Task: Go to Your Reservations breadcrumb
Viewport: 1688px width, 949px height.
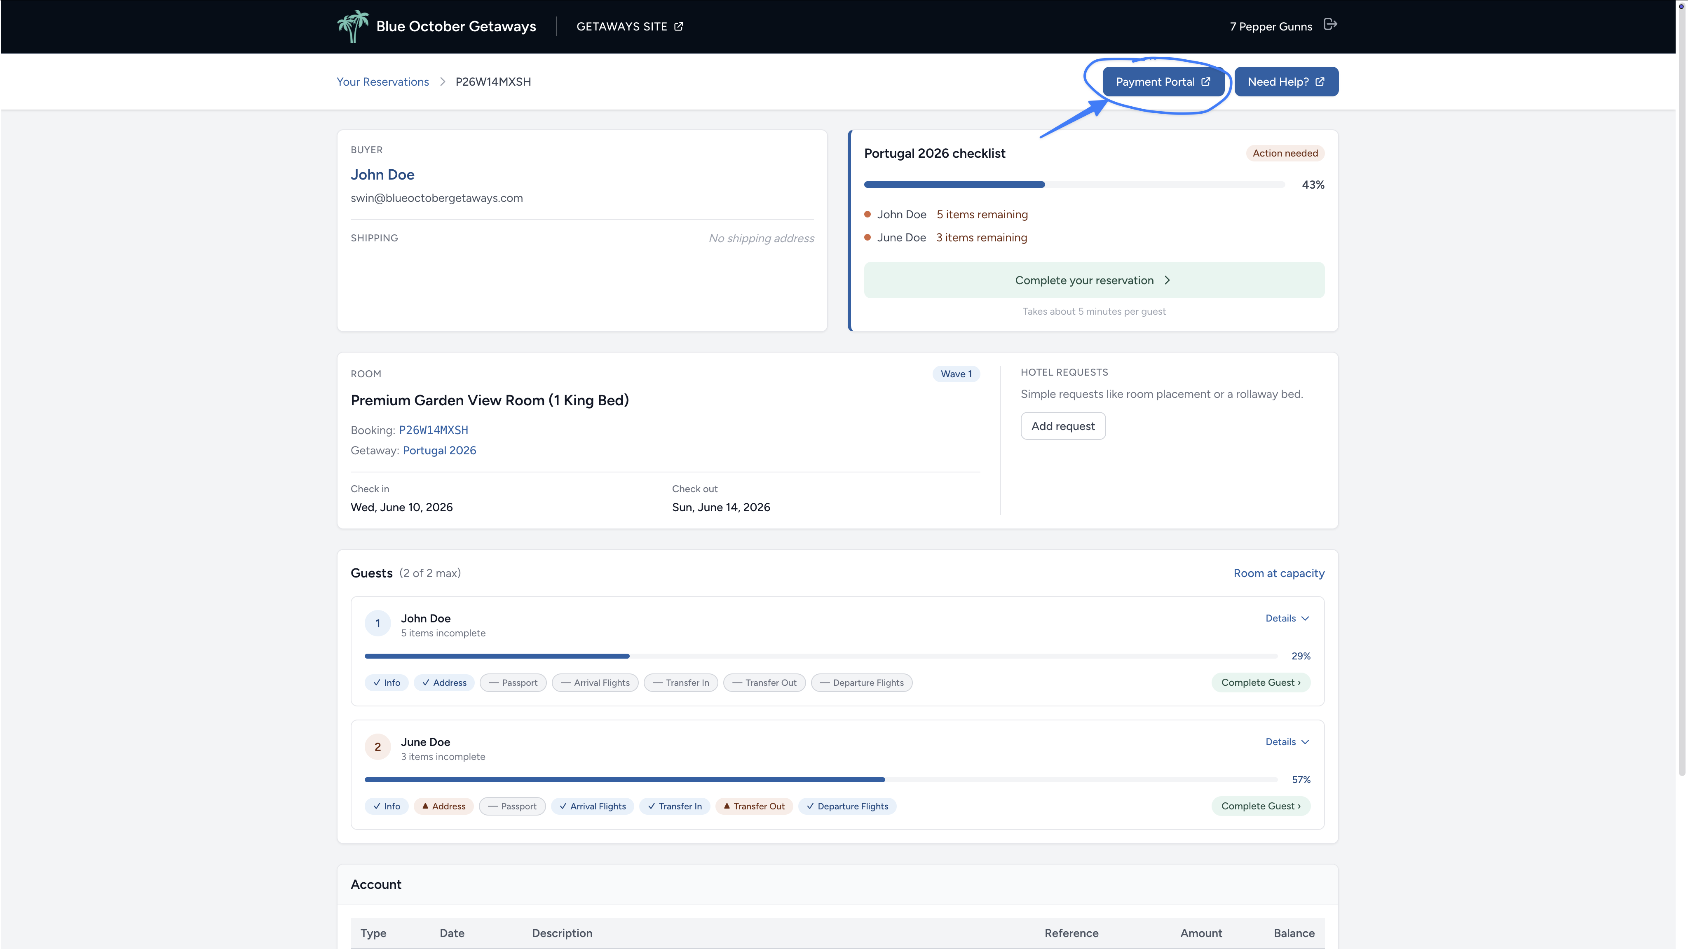Action: 383,82
